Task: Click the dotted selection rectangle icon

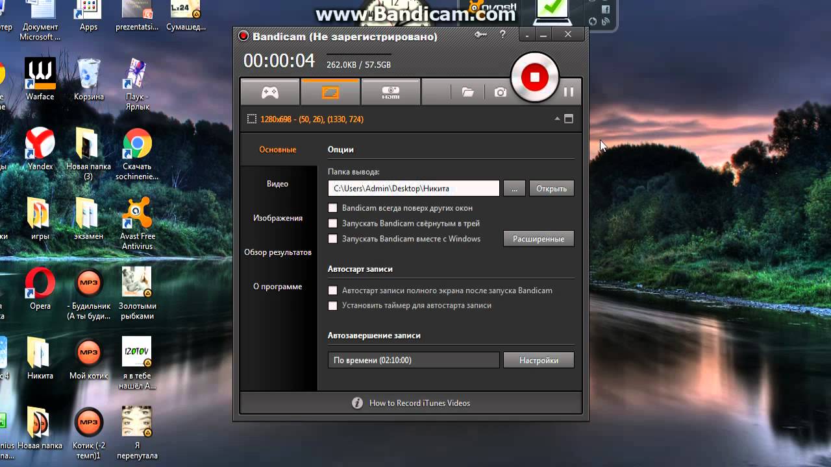Action: click(x=251, y=119)
